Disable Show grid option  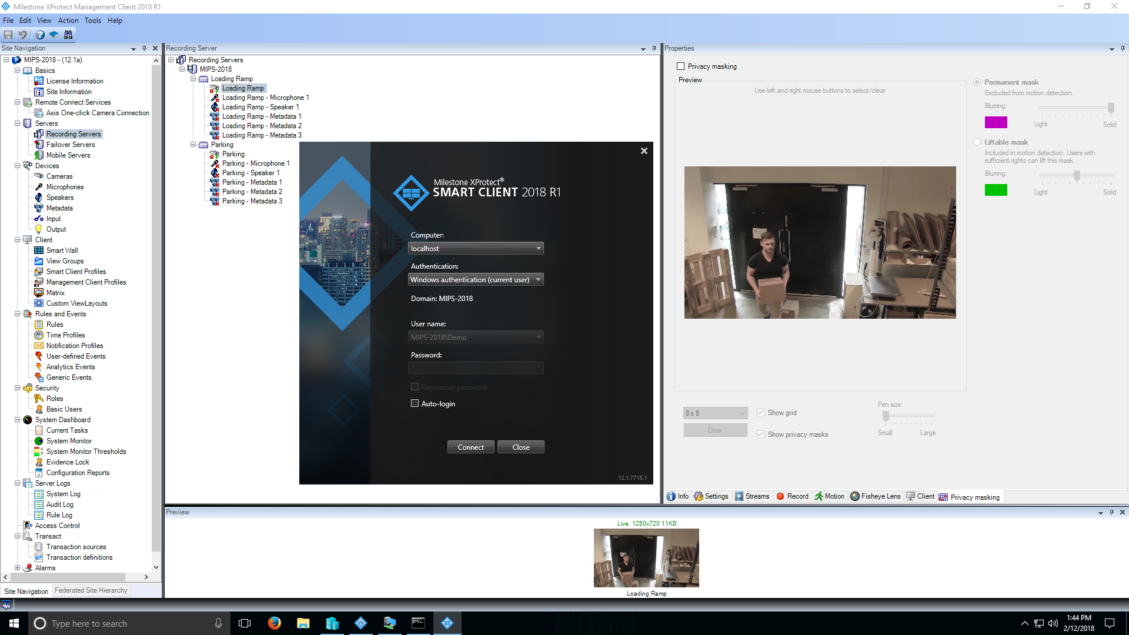(x=760, y=412)
